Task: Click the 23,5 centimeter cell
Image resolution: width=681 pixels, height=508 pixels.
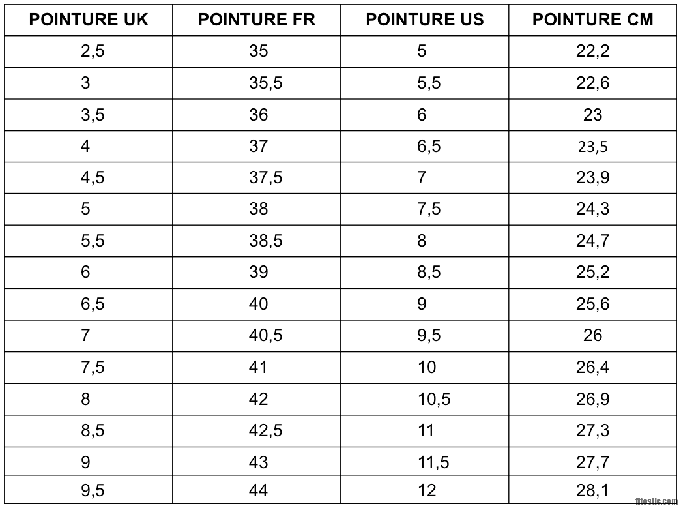Action: [592, 147]
